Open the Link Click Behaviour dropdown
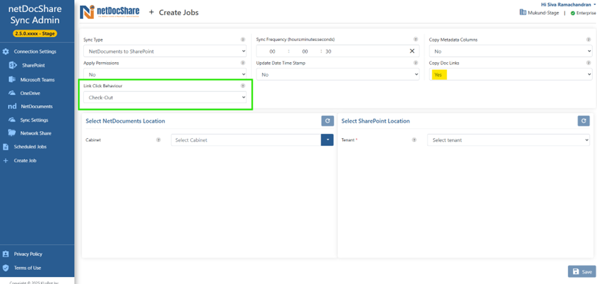This screenshot has height=284, width=597. pos(165,98)
